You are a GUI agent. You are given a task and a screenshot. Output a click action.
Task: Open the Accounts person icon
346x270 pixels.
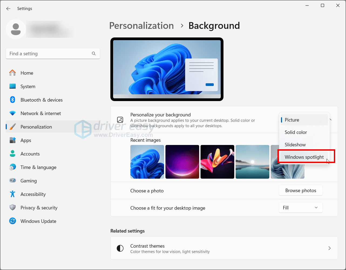pos(12,154)
